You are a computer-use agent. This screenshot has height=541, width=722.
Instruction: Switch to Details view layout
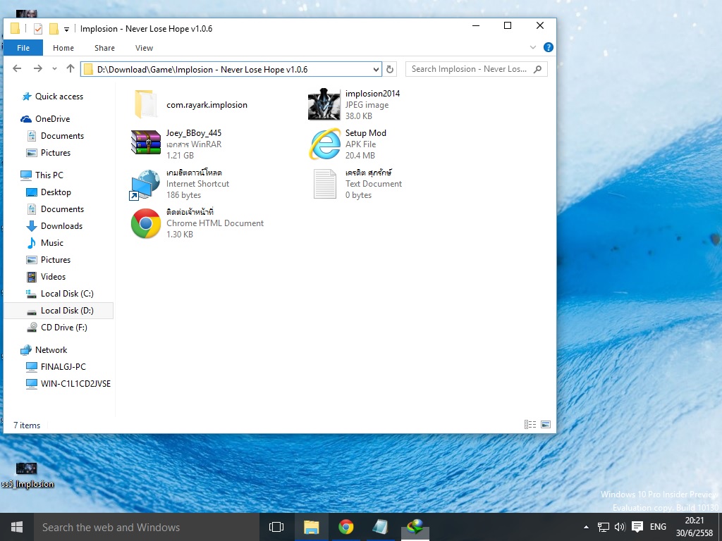(530, 425)
